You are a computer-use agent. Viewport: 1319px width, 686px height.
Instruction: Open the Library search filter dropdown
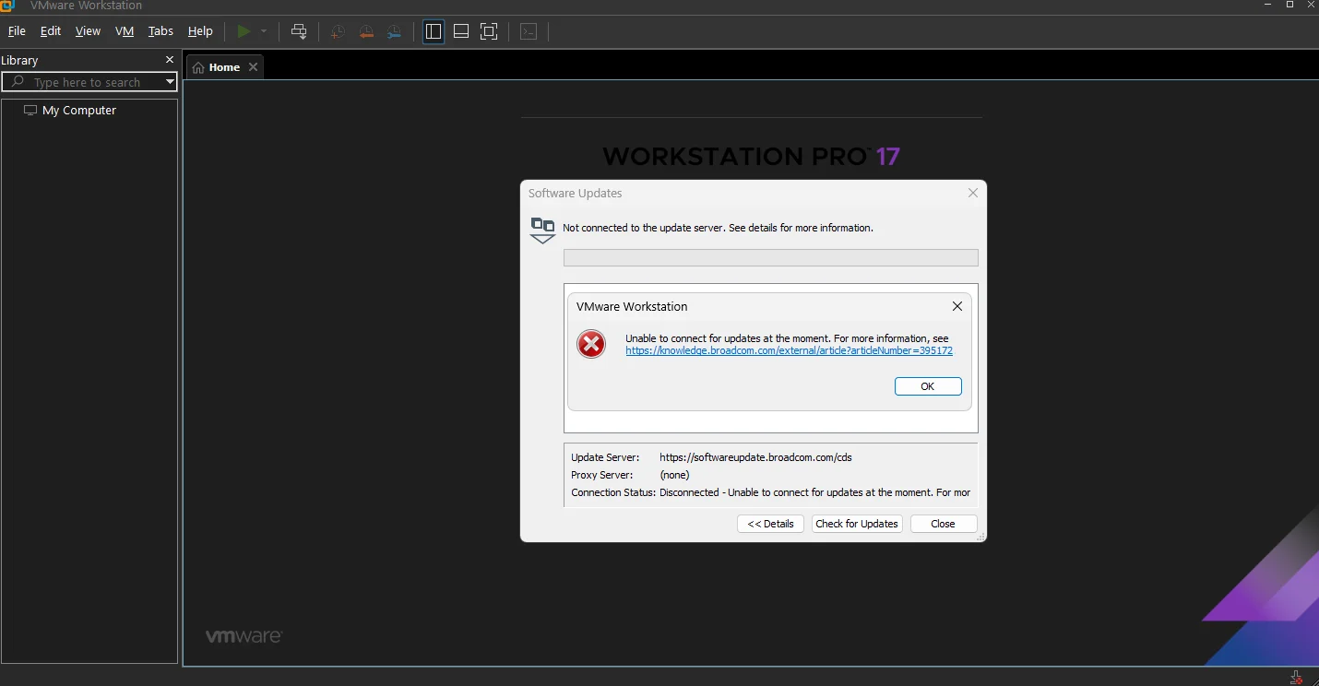(170, 81)
